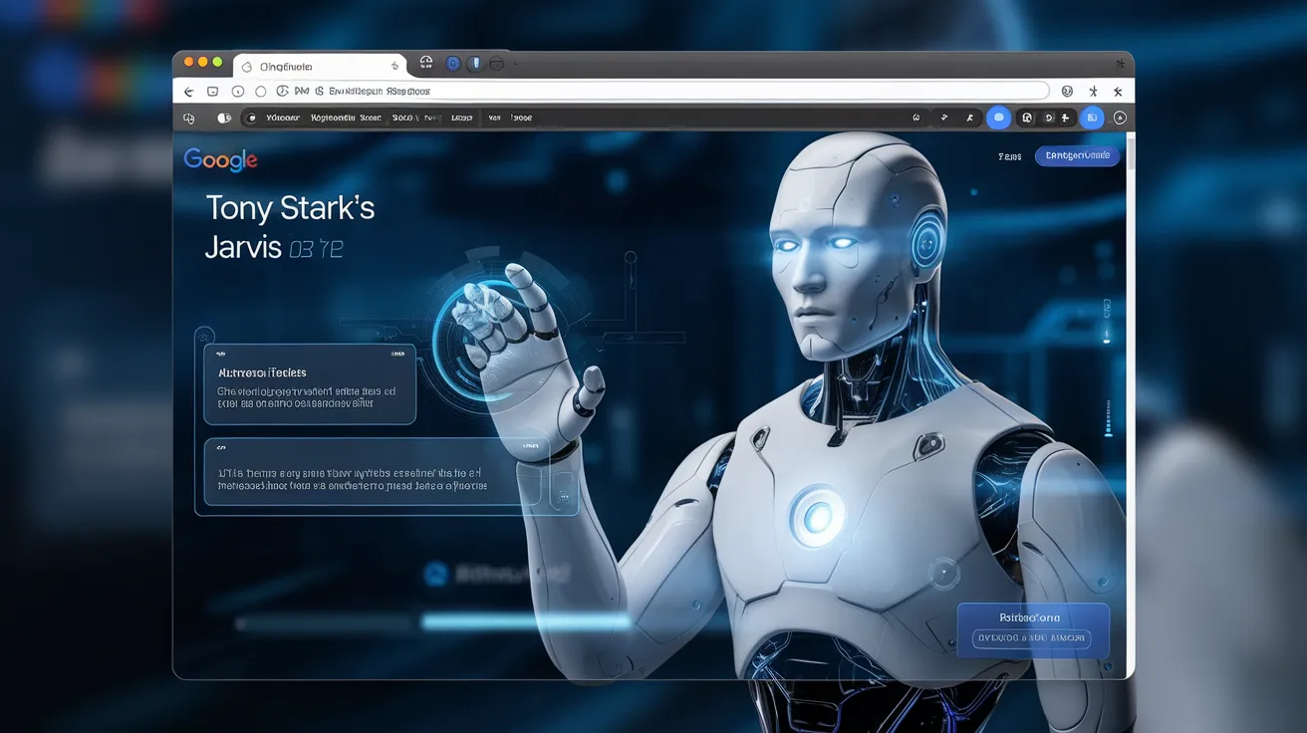
Task: Click the ringed circle icon at dark toolbar end
Action: (x=1120, y=118)
